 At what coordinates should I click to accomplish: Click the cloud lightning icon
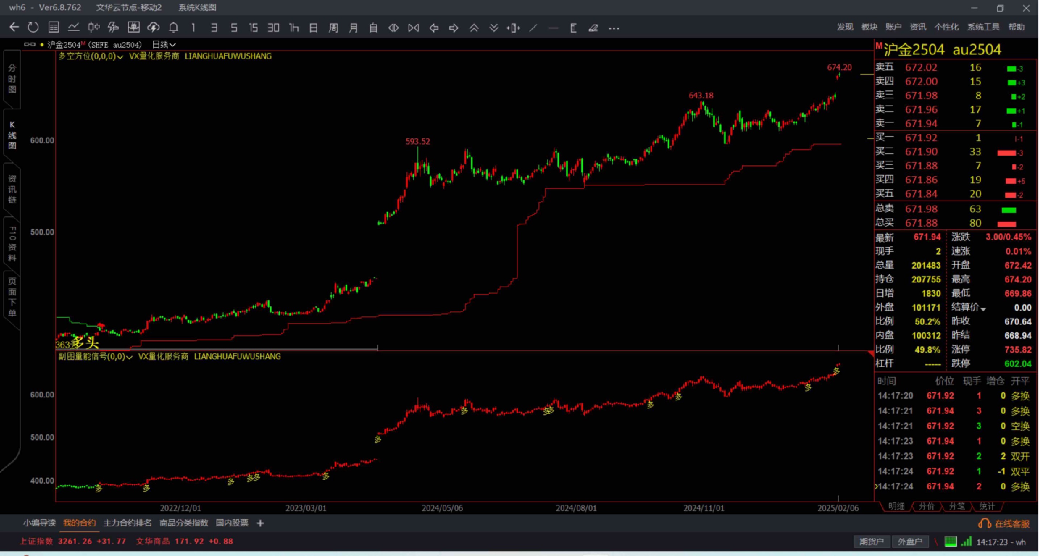tap(153, 28)
